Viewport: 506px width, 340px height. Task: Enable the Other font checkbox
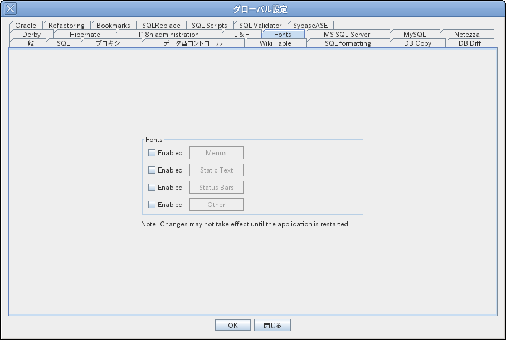[152, 204]
